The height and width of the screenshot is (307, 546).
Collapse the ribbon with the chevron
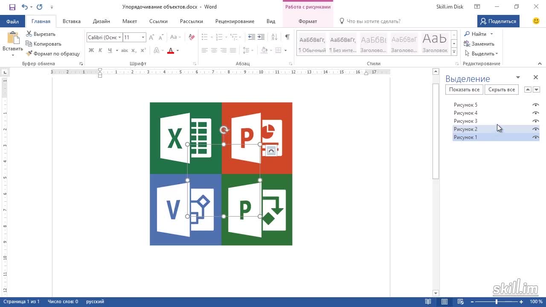point(540,64)
